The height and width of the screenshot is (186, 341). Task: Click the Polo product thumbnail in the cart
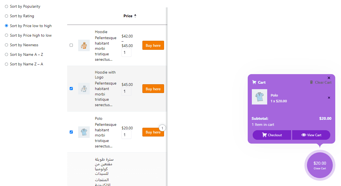259,97
